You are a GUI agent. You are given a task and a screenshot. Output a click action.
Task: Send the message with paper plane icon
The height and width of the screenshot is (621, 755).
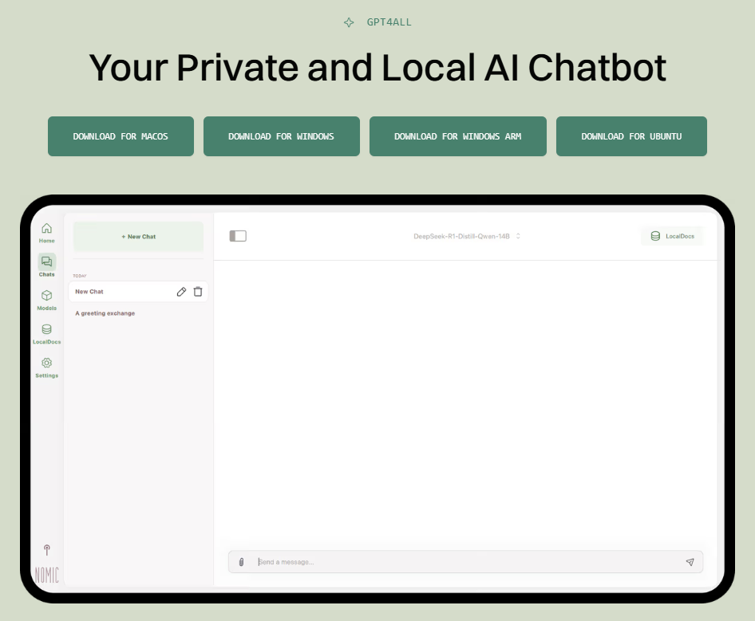[x=690, y=562]
